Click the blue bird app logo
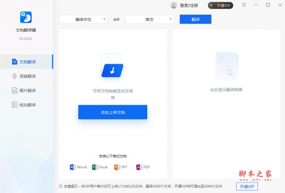The width and height of the screenshot is (285, 193). pos(26,17)
